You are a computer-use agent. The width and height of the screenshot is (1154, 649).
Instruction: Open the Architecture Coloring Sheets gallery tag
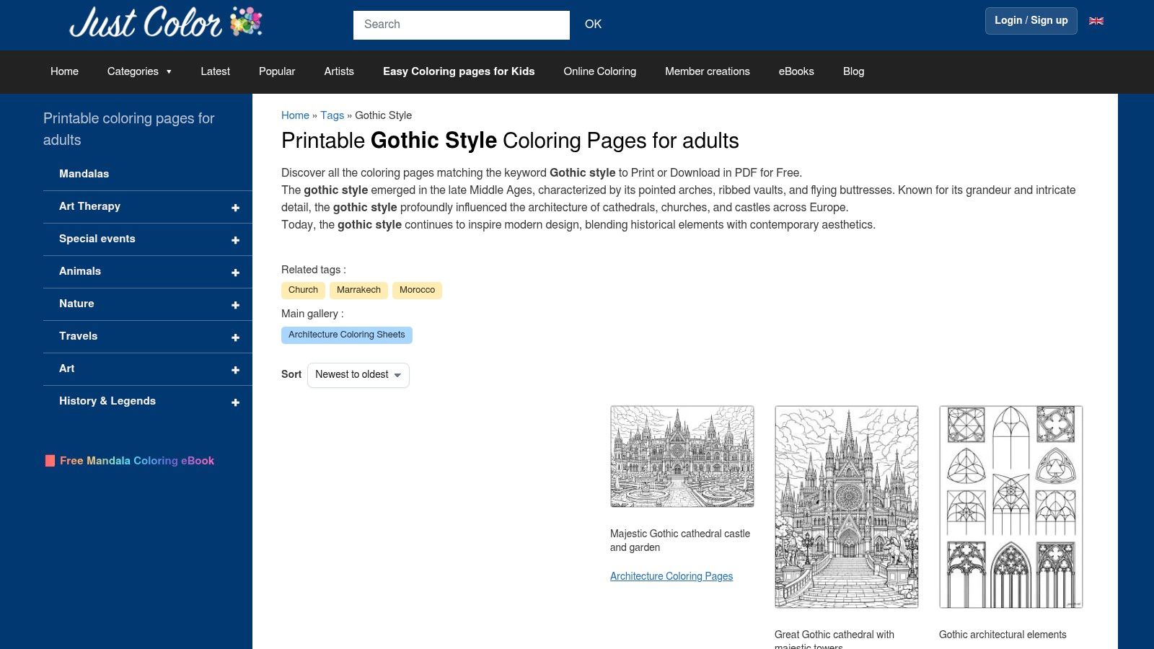pos(347,335)
